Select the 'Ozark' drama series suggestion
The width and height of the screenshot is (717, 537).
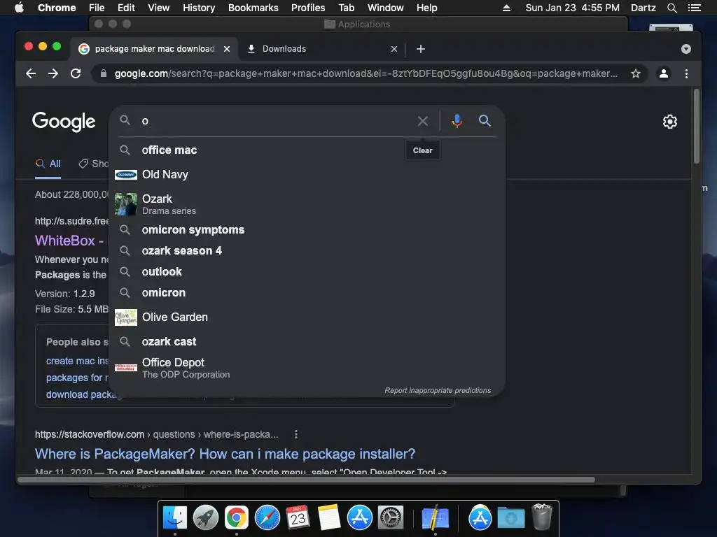307,204
